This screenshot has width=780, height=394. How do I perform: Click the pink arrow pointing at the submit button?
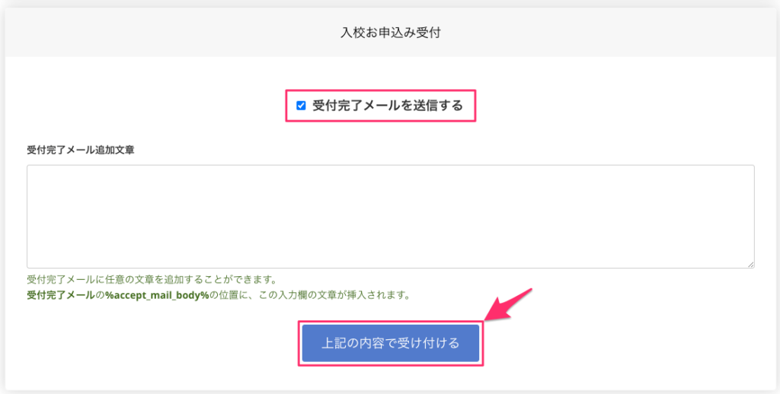[512, 303]
